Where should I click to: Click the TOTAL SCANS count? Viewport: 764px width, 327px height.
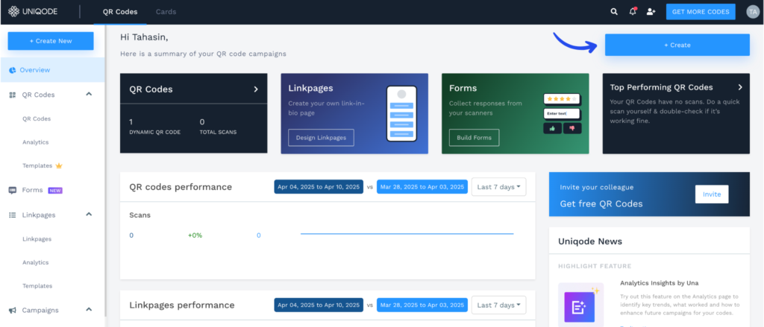tap(202, 121)
